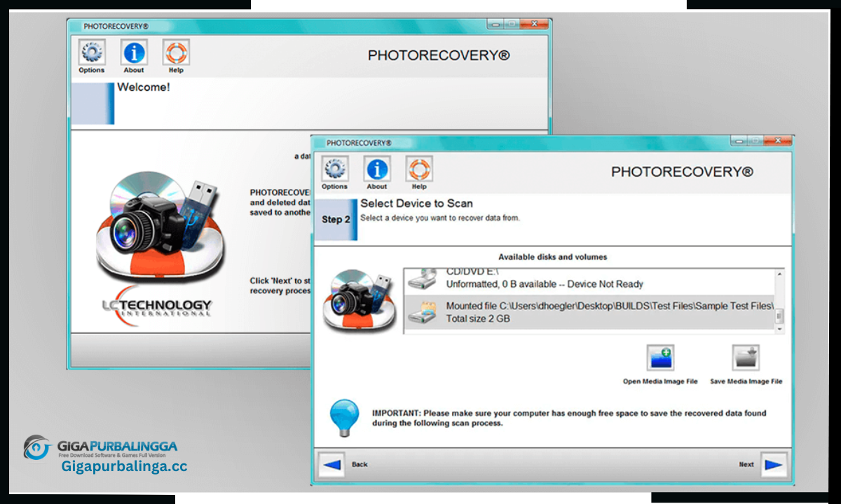841x504 pixels.
Task: Click the CD/DVD drive icon in the list
Action: pyautogui.click(x=423, y=279)
